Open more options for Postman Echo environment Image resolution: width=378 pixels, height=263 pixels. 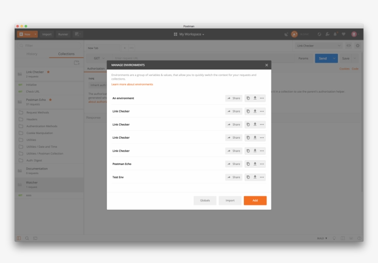point(262,164)
